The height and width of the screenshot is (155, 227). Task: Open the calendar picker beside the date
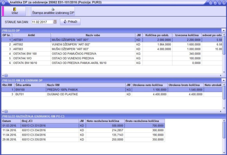point(55,22)
